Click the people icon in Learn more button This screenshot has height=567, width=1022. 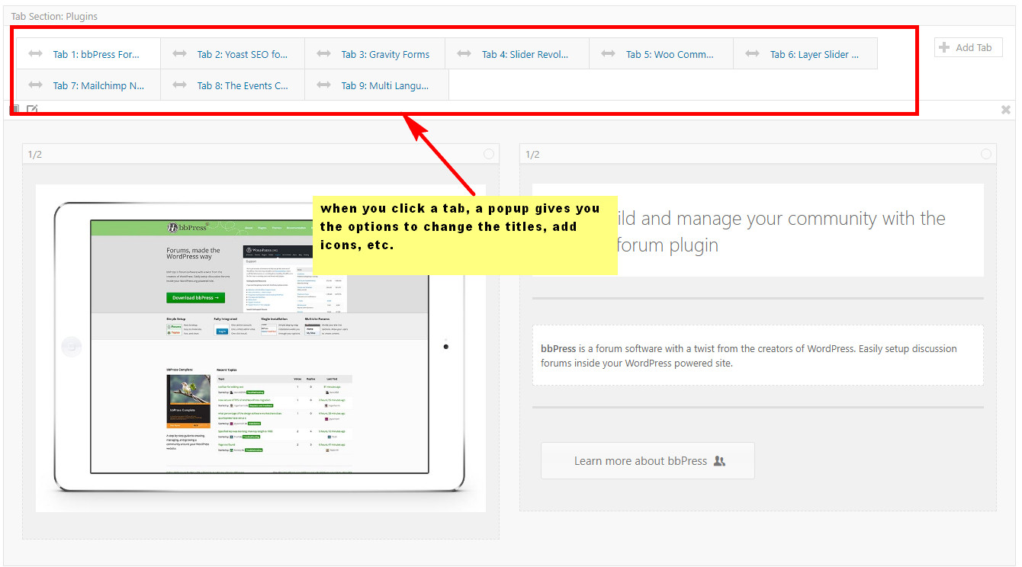(x=719, y=461)
